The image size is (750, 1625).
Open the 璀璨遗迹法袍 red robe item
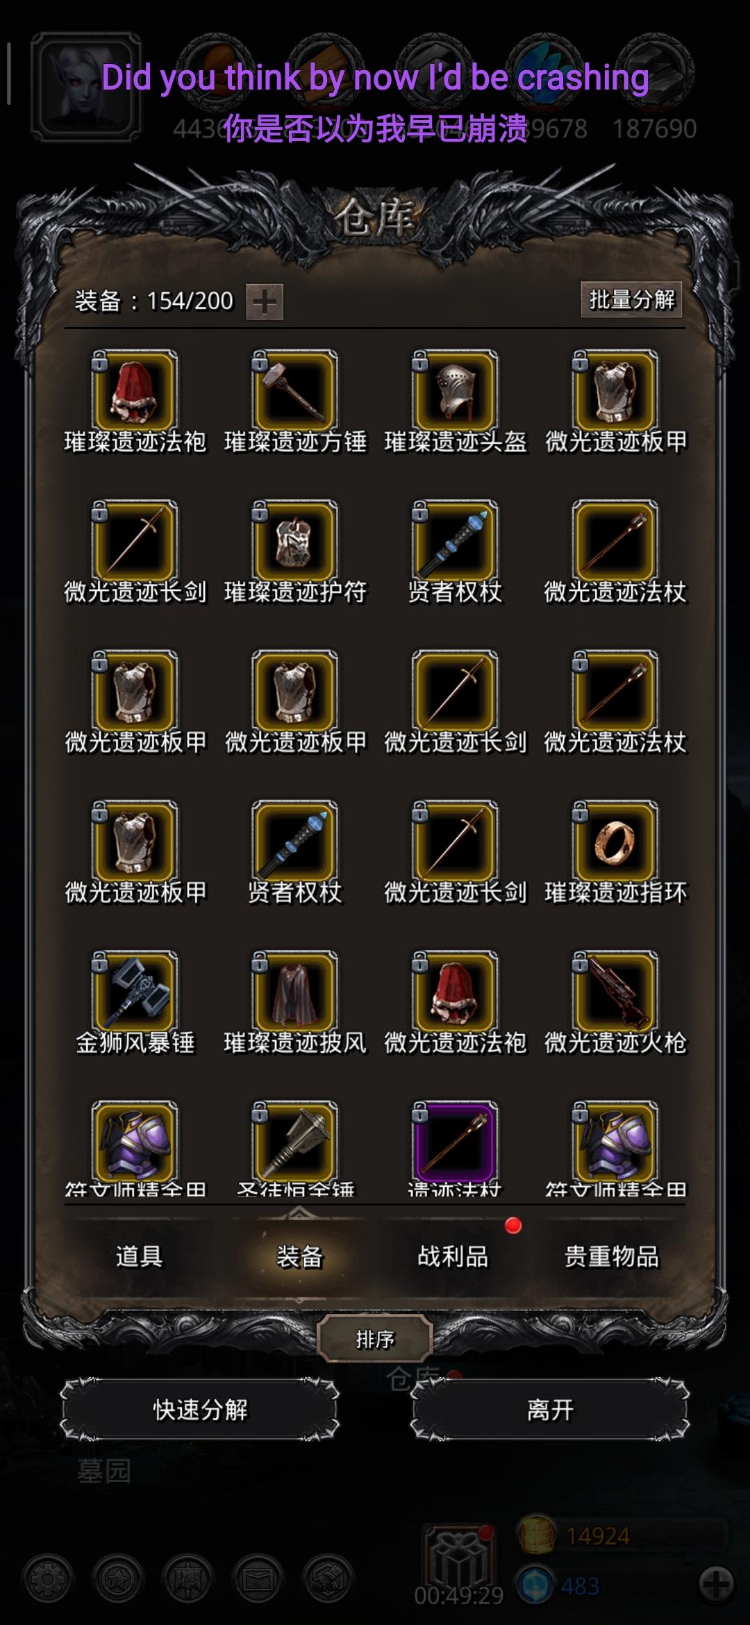tap(135, 391)
